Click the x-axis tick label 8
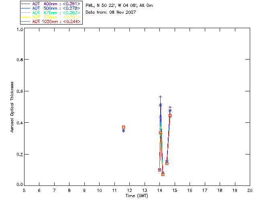The image size is (257, 206). (69, 190)
